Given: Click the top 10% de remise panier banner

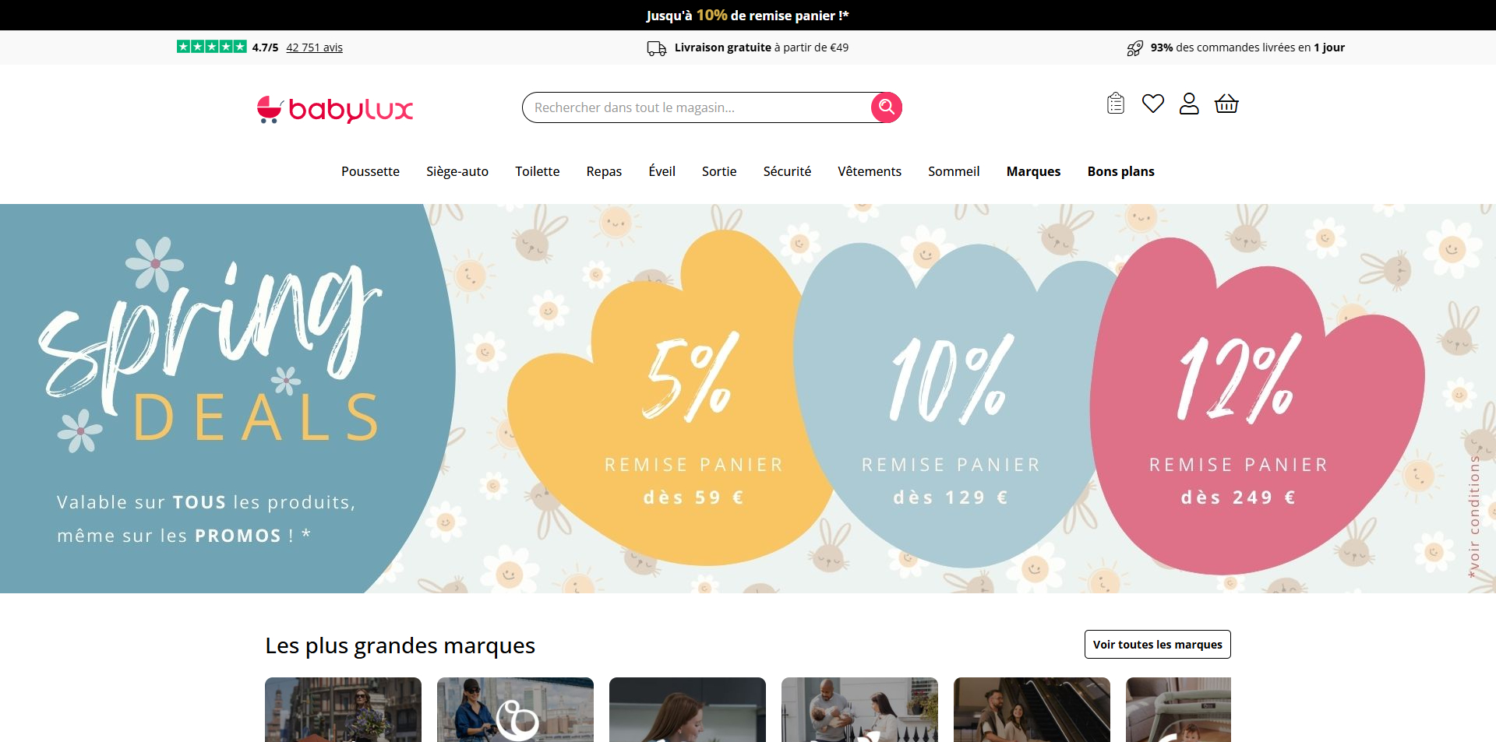Looking at the screenshot, I should point(747,15).
